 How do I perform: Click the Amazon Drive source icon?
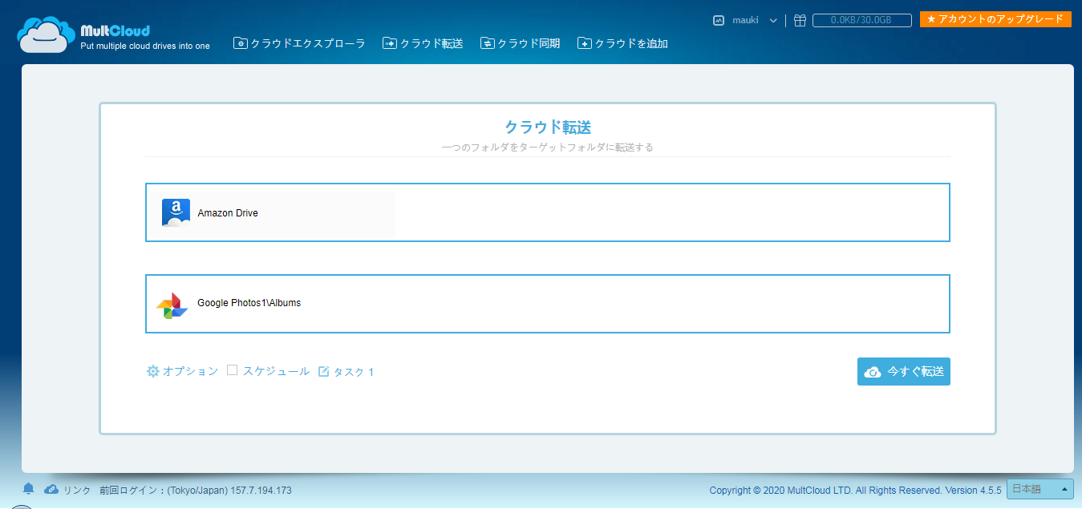(x=176, y=213)
